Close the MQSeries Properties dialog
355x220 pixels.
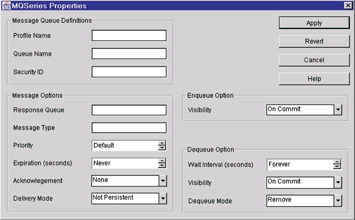coord(347,5)
